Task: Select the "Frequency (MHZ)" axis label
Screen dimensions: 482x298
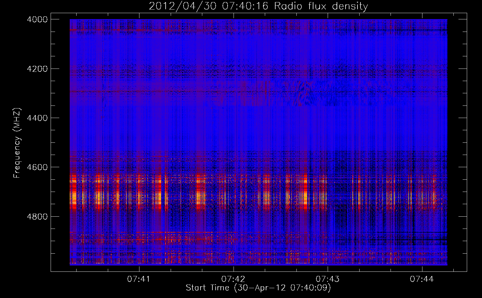Action: pyautogui.click(x=17, y=143)
